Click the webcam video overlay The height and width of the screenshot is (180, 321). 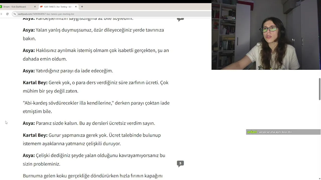(x=266, y=35)
